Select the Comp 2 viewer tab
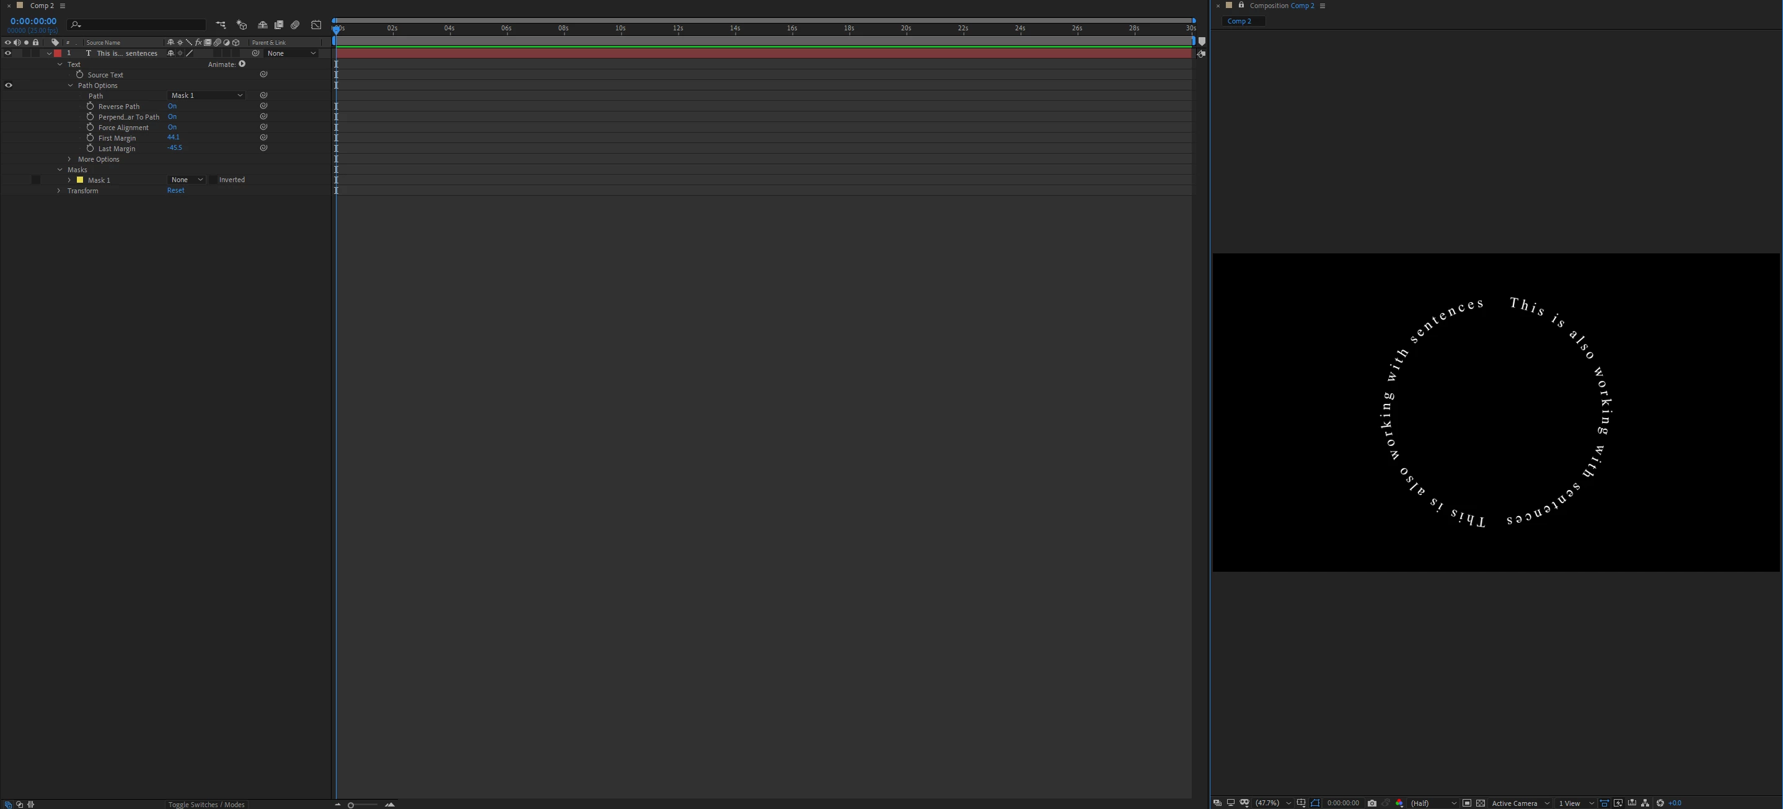This screenshot has width=1783, height=809. 1239,21
